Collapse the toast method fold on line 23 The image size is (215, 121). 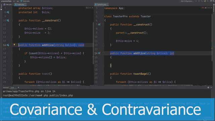point(12,74)
